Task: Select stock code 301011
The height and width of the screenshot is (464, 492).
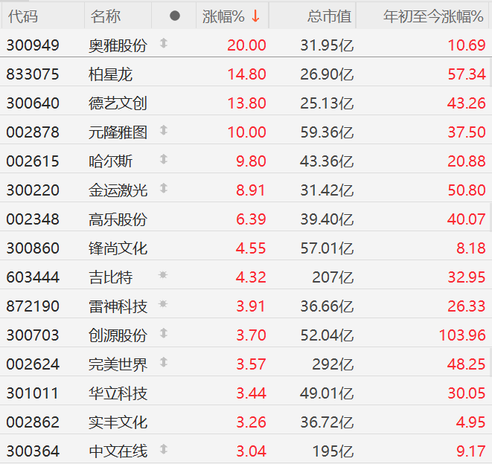Action: click(x=33, y=393)
